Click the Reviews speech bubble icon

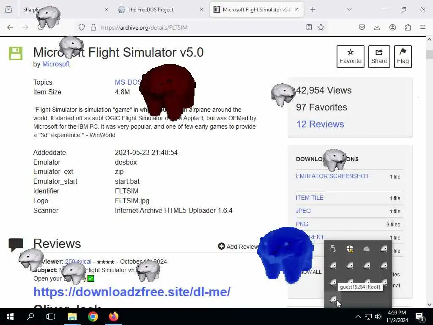pyautogui.click(x=16, y=245)
